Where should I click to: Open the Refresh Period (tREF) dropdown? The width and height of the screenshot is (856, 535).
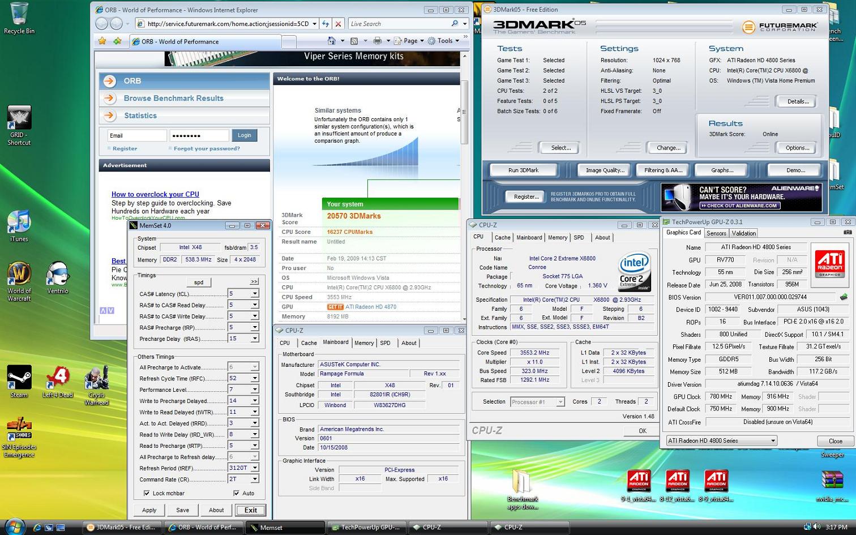255,468
